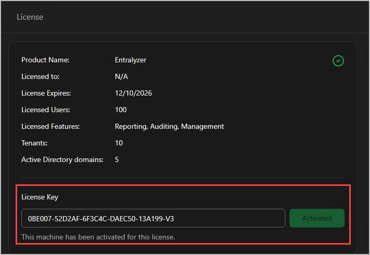Click the Licensed Users label
This screenshot has width=370, height=255.
[45, 110]
